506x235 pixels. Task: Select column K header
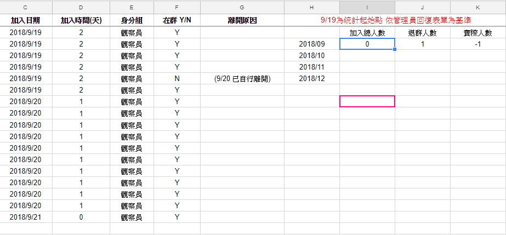(478, 7)
